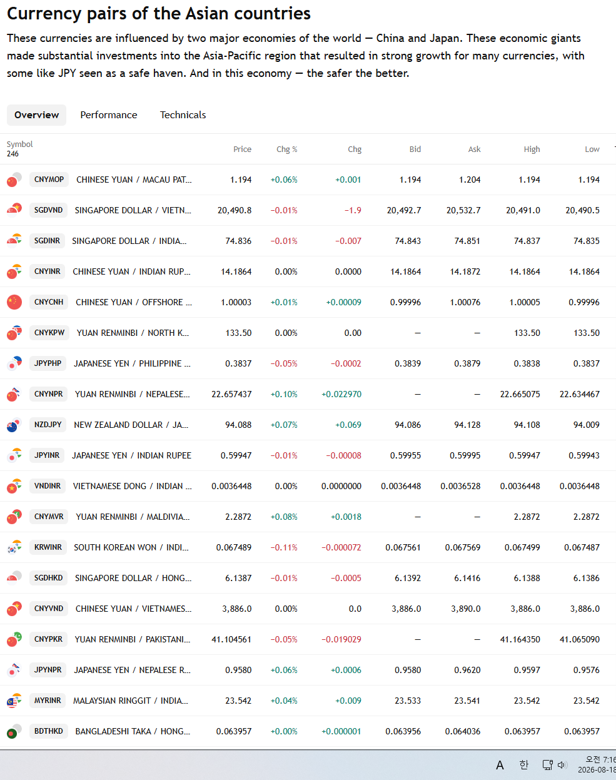Open the JPYINR symbol ticker
Viewport: 616px width, 780px height.
[x=47, y=455]
